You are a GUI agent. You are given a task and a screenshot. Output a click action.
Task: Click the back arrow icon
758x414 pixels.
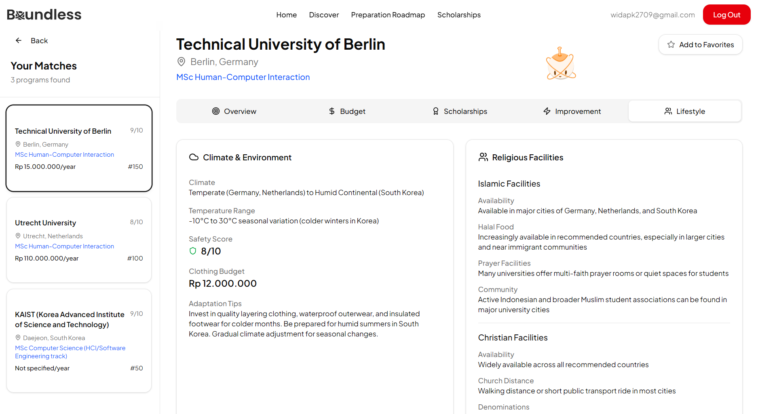pyautogui.click(x=19, y=40)
